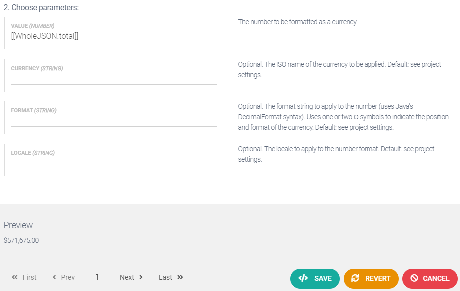
Task: Click the left chevron icon beside Prev
Action: (x=54, y=277)
